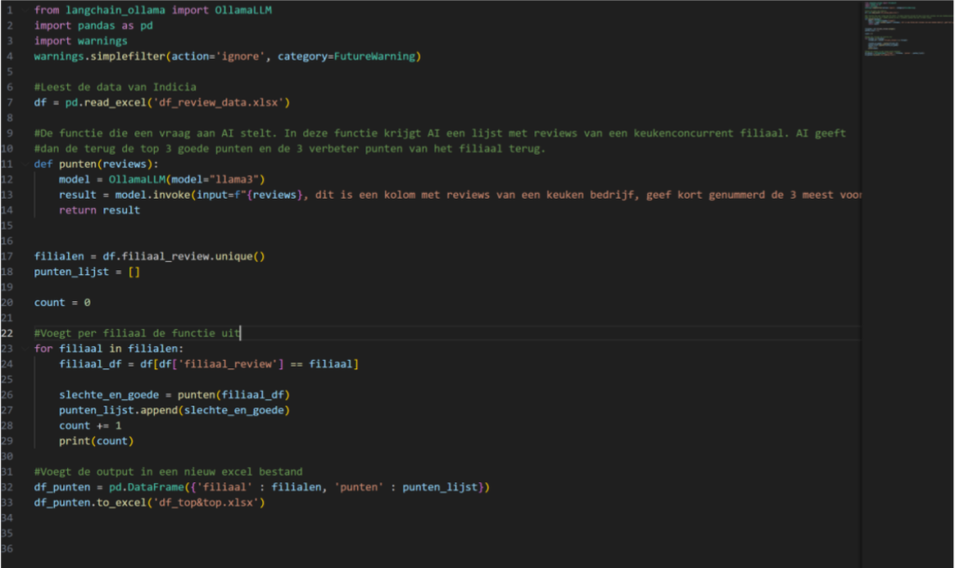Click 'print(count)' statement
The width and height of the screenshot is (955, 568).
pos(96,440)
